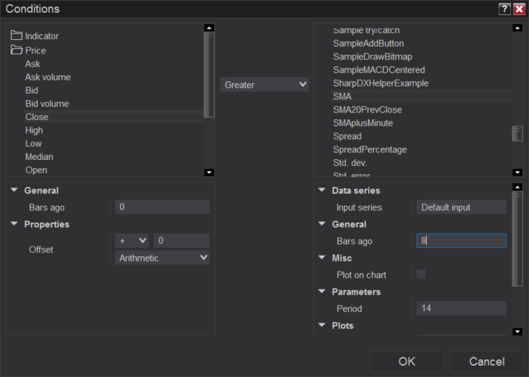
Task: Collapse the Misc section
Action: tap(322, 257)
